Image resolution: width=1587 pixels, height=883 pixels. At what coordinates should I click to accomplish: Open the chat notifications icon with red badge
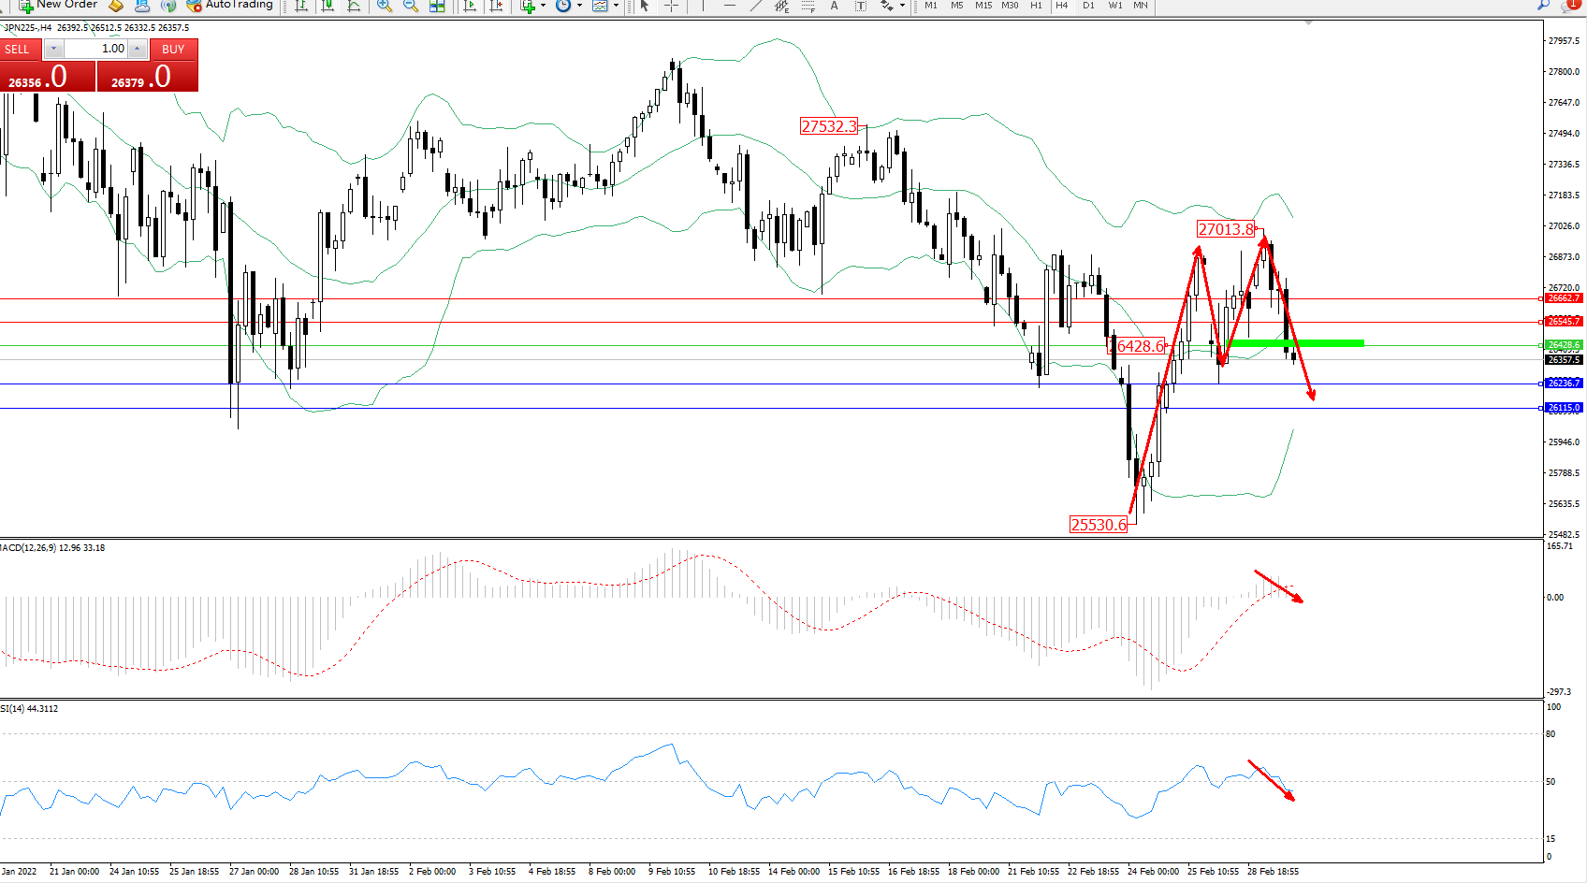pos(1569,5)
